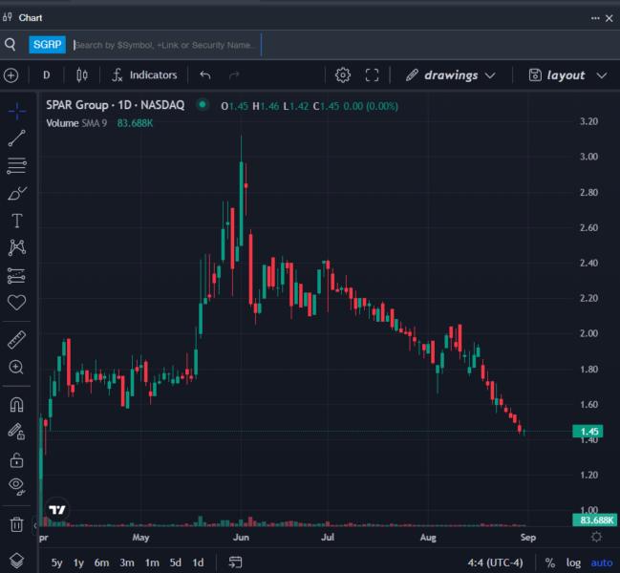Click the SPAR Group 1D NASDAQ title
This screenshot has width=620, height=573.
point(115,105)
